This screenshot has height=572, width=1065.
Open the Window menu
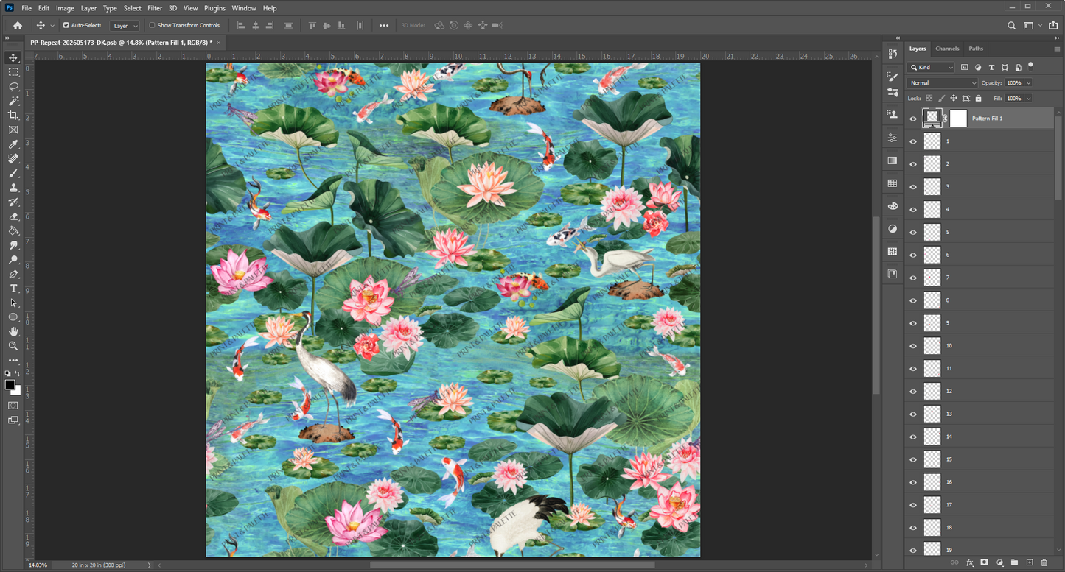[x=244, y=8]
